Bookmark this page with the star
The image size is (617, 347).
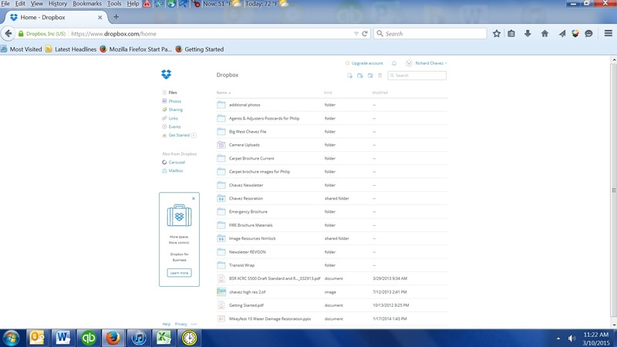point(497,34)
